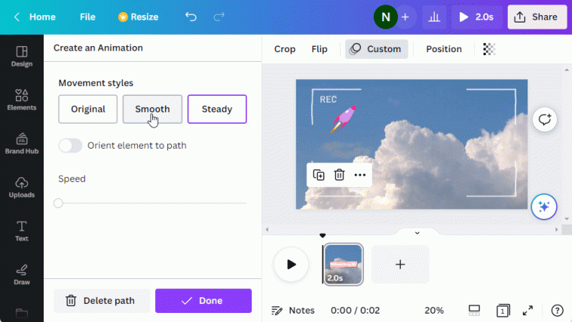Click the Speed slider handle
This screenshot has width=572, height=322.
pyautogui.click(x=58, y=203)
